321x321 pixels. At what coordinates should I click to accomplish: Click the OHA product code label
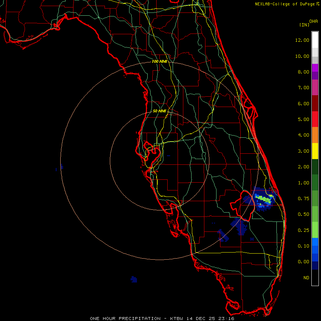[x=314, y=21]
